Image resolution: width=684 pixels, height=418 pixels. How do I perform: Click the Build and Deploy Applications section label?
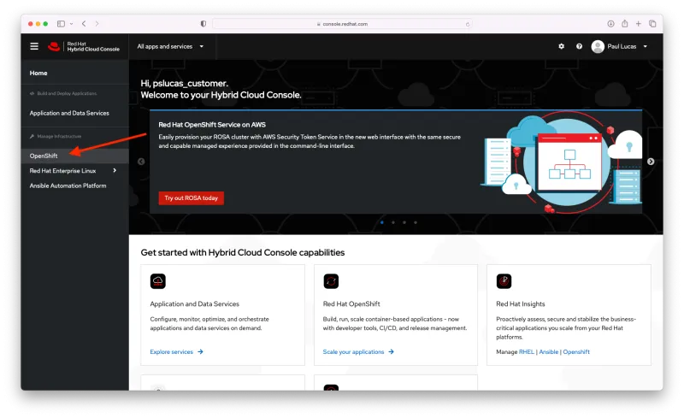tap(67, 93)
